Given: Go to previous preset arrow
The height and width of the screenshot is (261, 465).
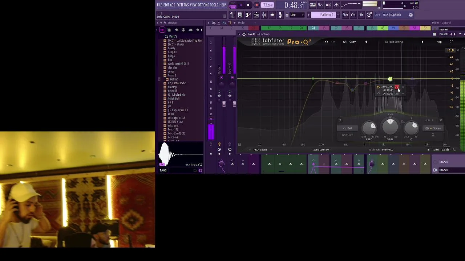Looking at the screenshot, I should coord(366,42).
